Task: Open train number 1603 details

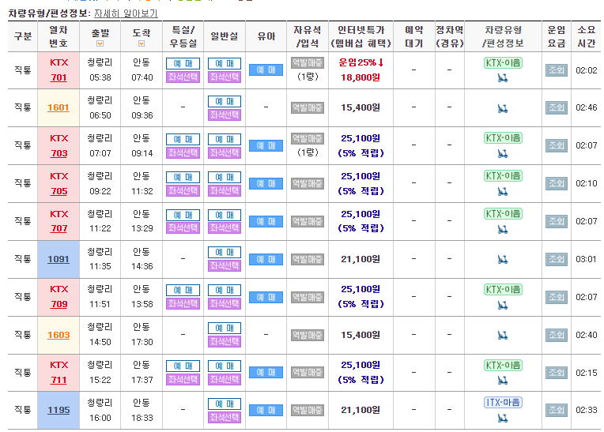Action: click(x=59, y=335)
